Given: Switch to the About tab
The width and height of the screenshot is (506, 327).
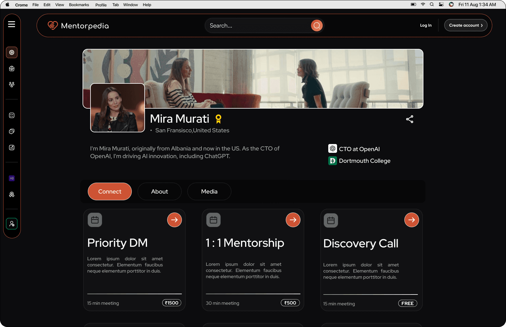Looking at the screenshot, I should [160, 191].
